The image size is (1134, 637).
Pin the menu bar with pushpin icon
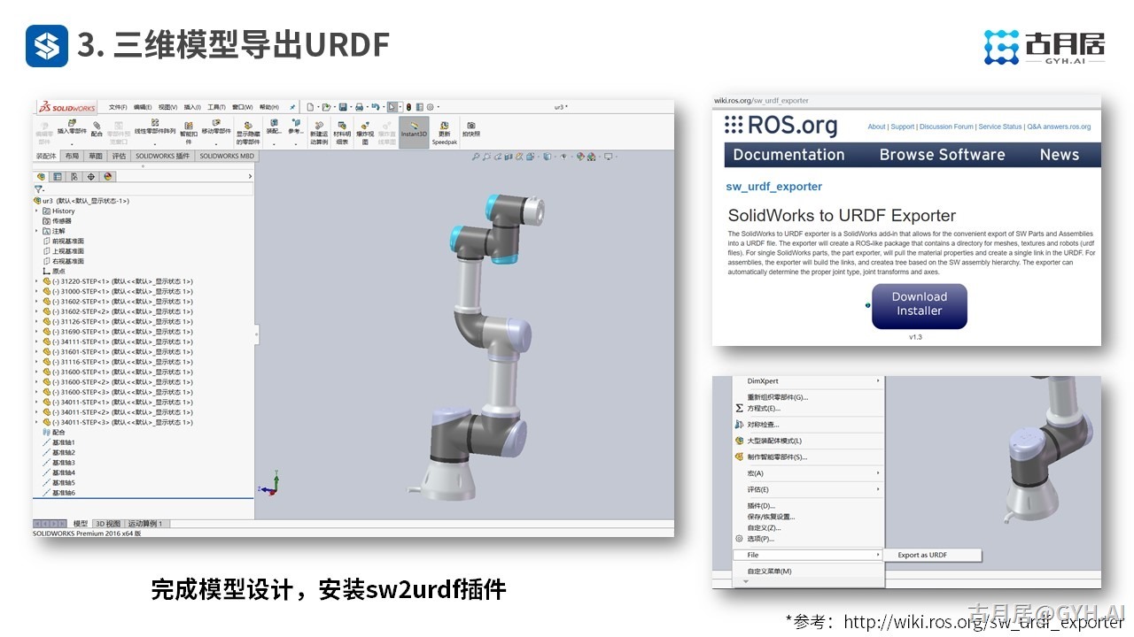click(293, 107)
